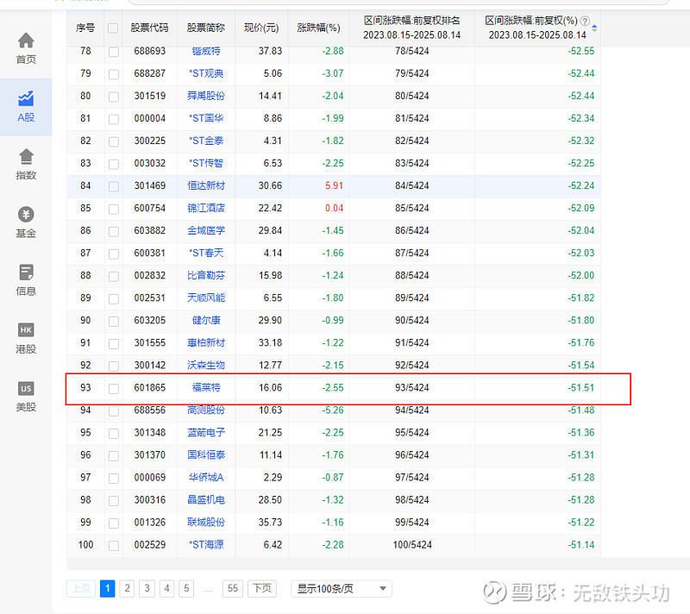Go to page 3
This screenshot has height=614, width=690.
tap(147, 588)
